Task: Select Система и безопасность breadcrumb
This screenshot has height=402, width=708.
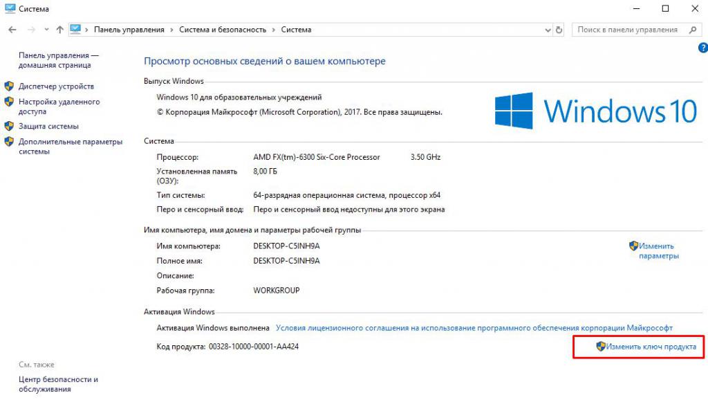Action: [x=222, y=30]
